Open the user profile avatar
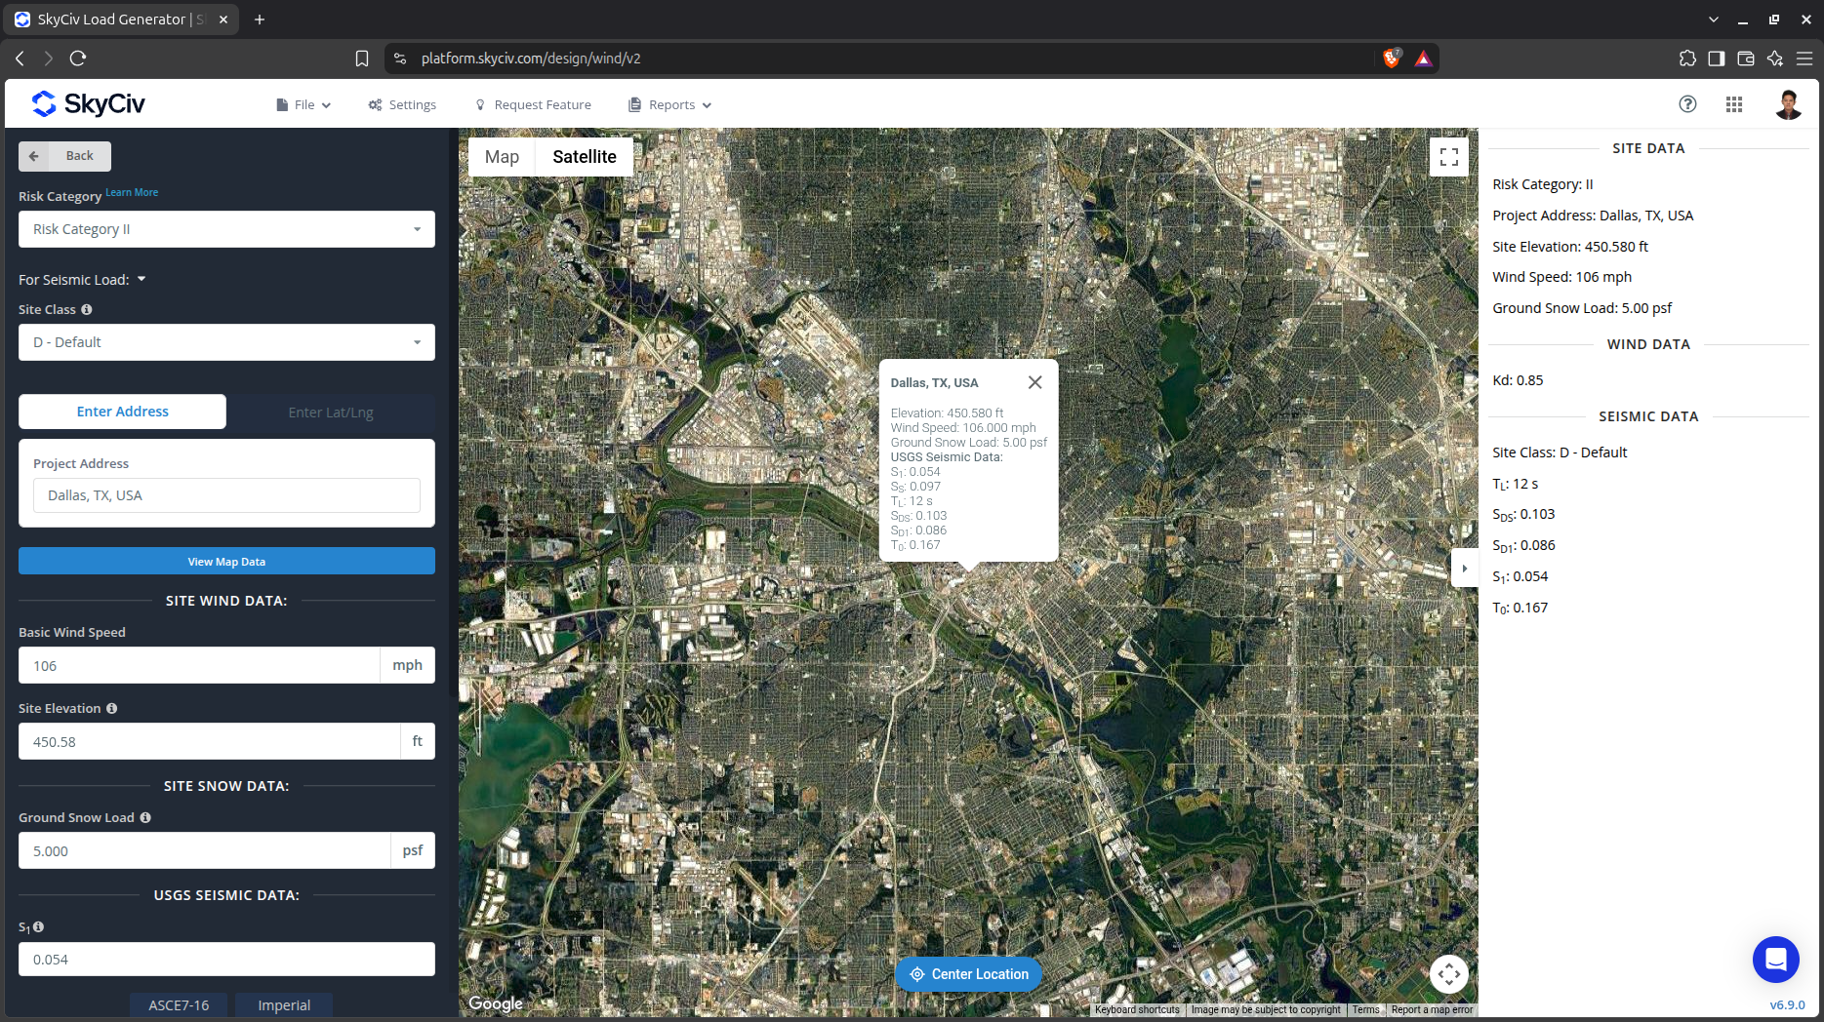 (1788, 104)
